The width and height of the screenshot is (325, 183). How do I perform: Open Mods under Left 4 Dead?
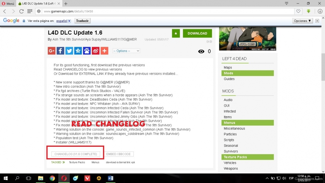[x=247, y=73]
